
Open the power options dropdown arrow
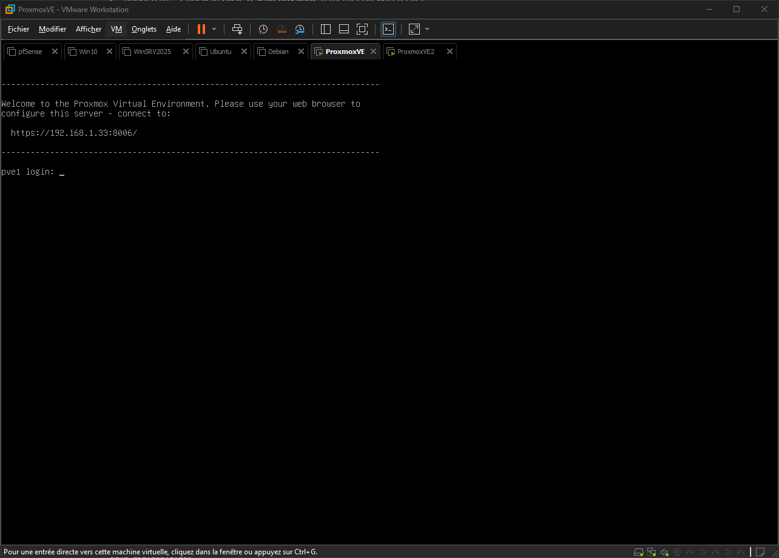214,29
